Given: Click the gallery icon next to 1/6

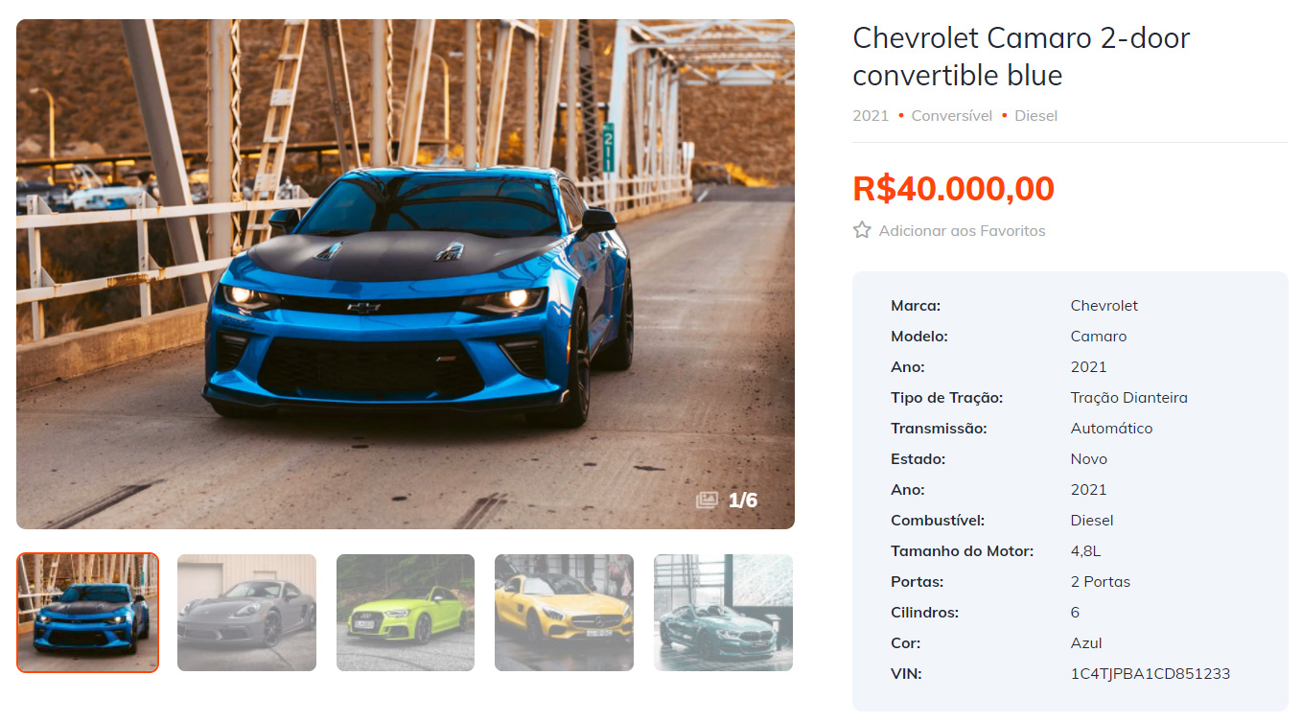Looking at the screenshot, I should pyautogui.click(x=707, y=501).
